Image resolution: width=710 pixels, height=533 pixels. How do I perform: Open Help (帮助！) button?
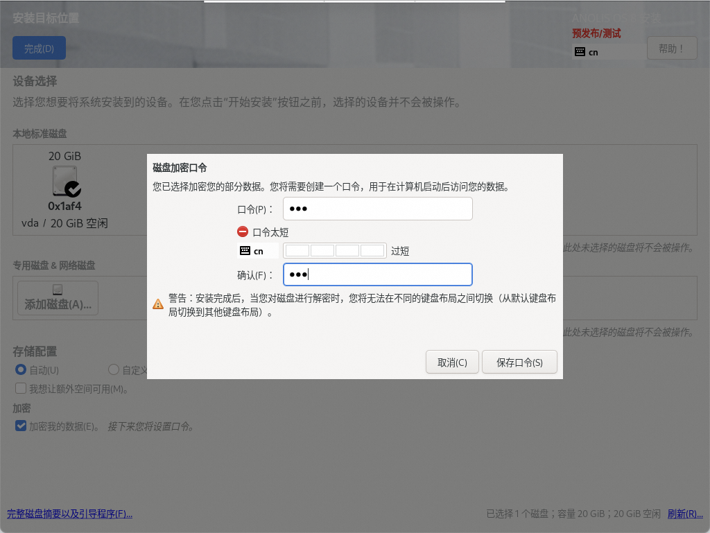pyautogui.click(x=671, y=49)
